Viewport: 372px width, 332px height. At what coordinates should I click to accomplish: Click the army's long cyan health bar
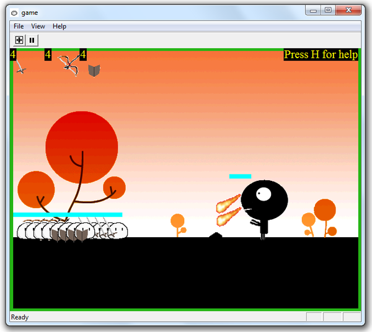(68, 215)
